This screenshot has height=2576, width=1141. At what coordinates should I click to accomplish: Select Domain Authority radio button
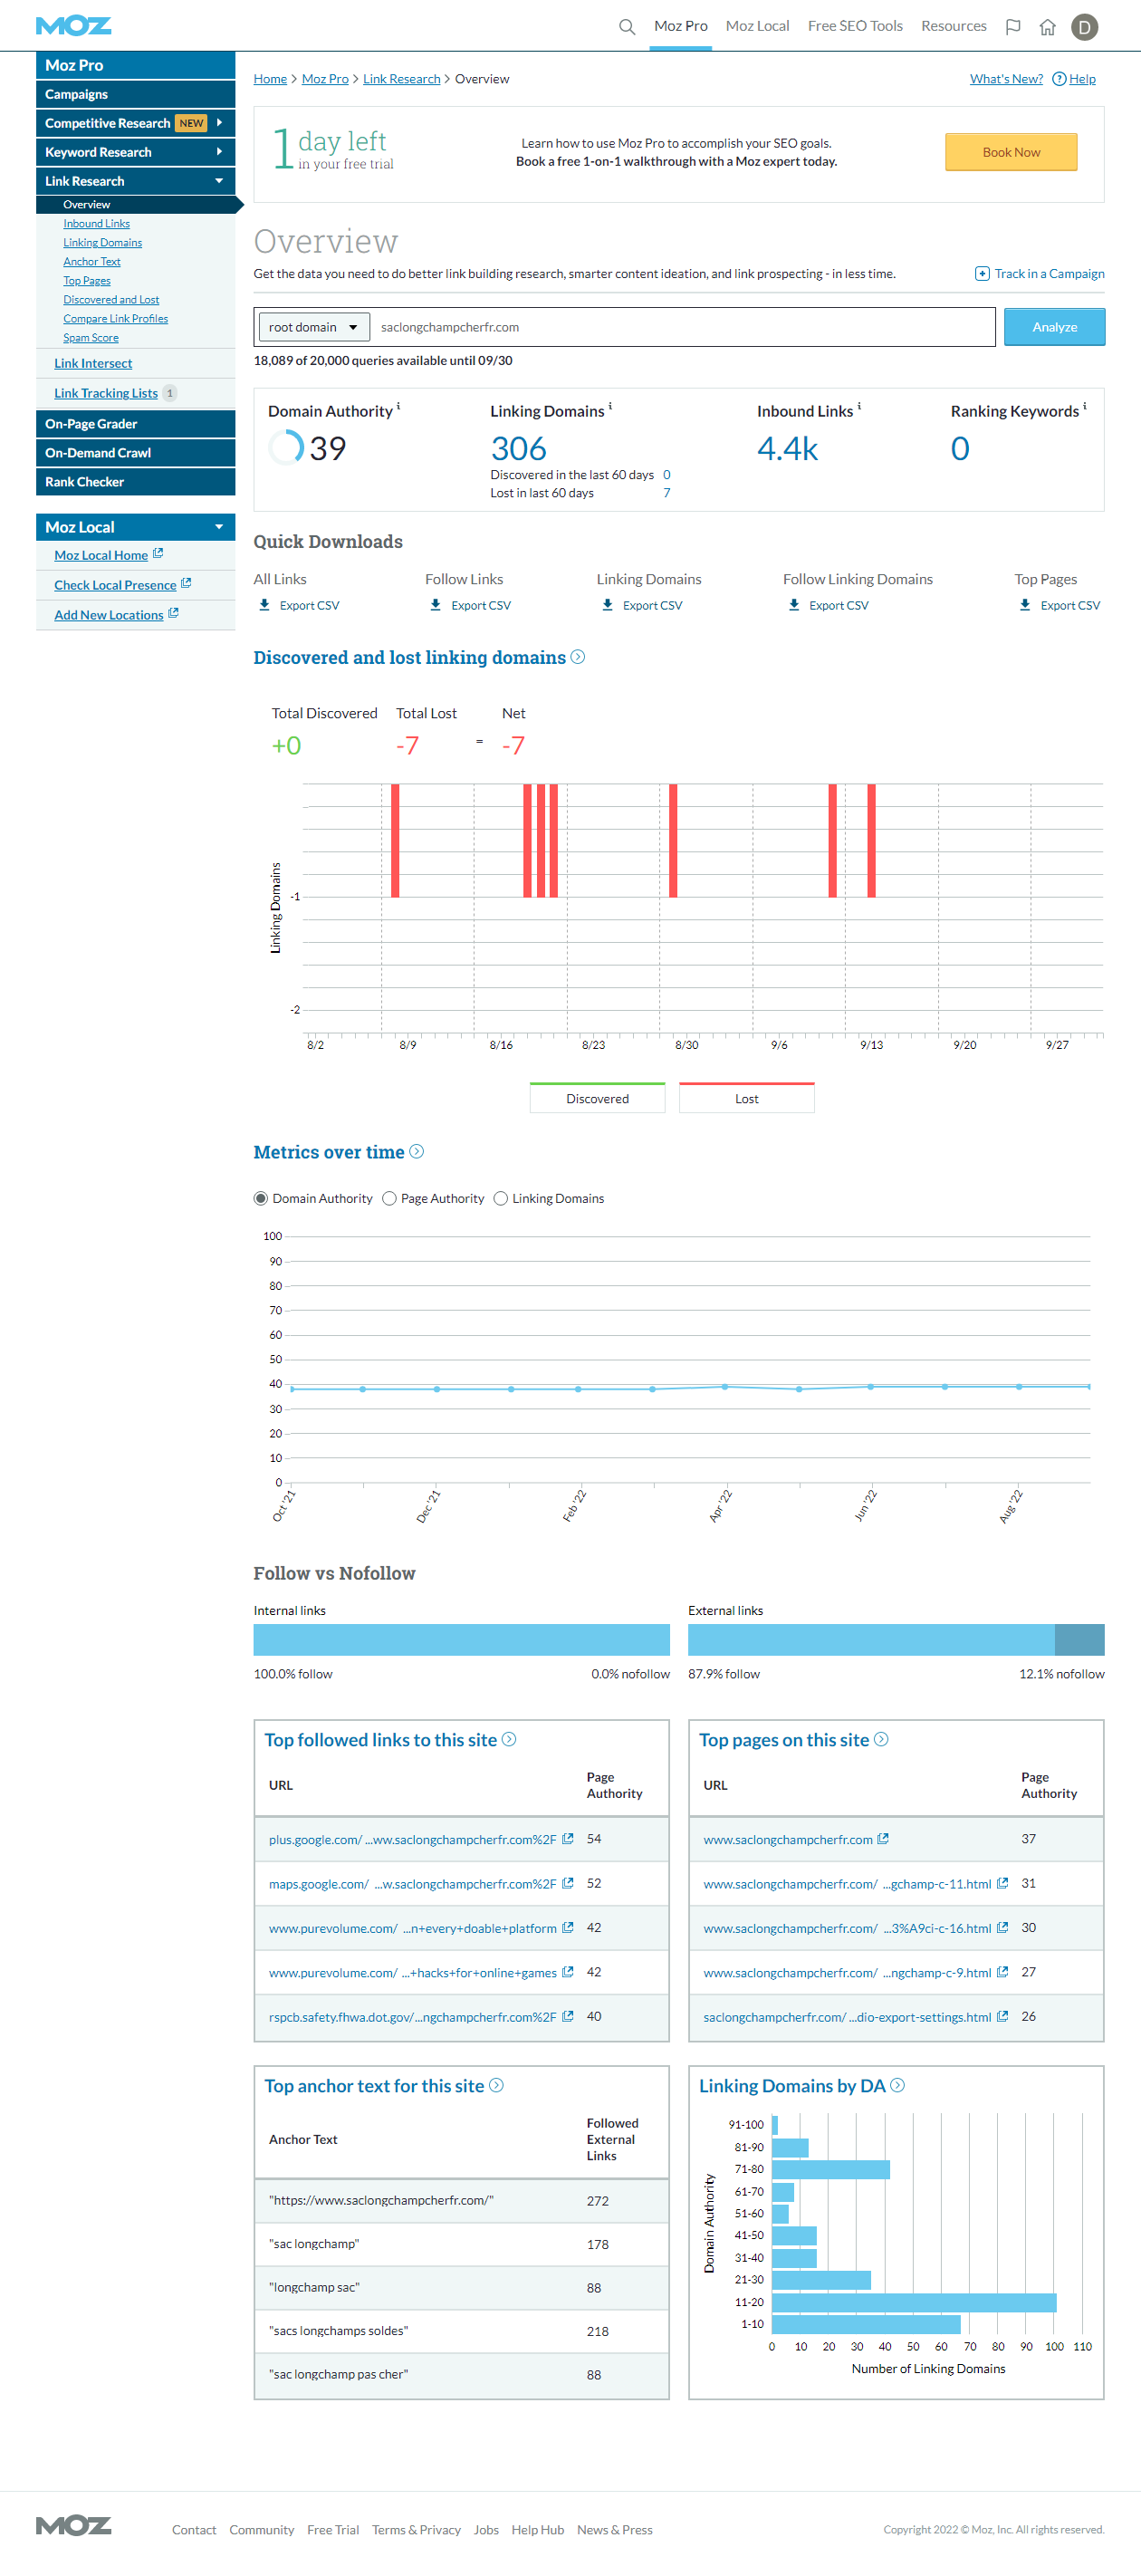point(261,1198)
